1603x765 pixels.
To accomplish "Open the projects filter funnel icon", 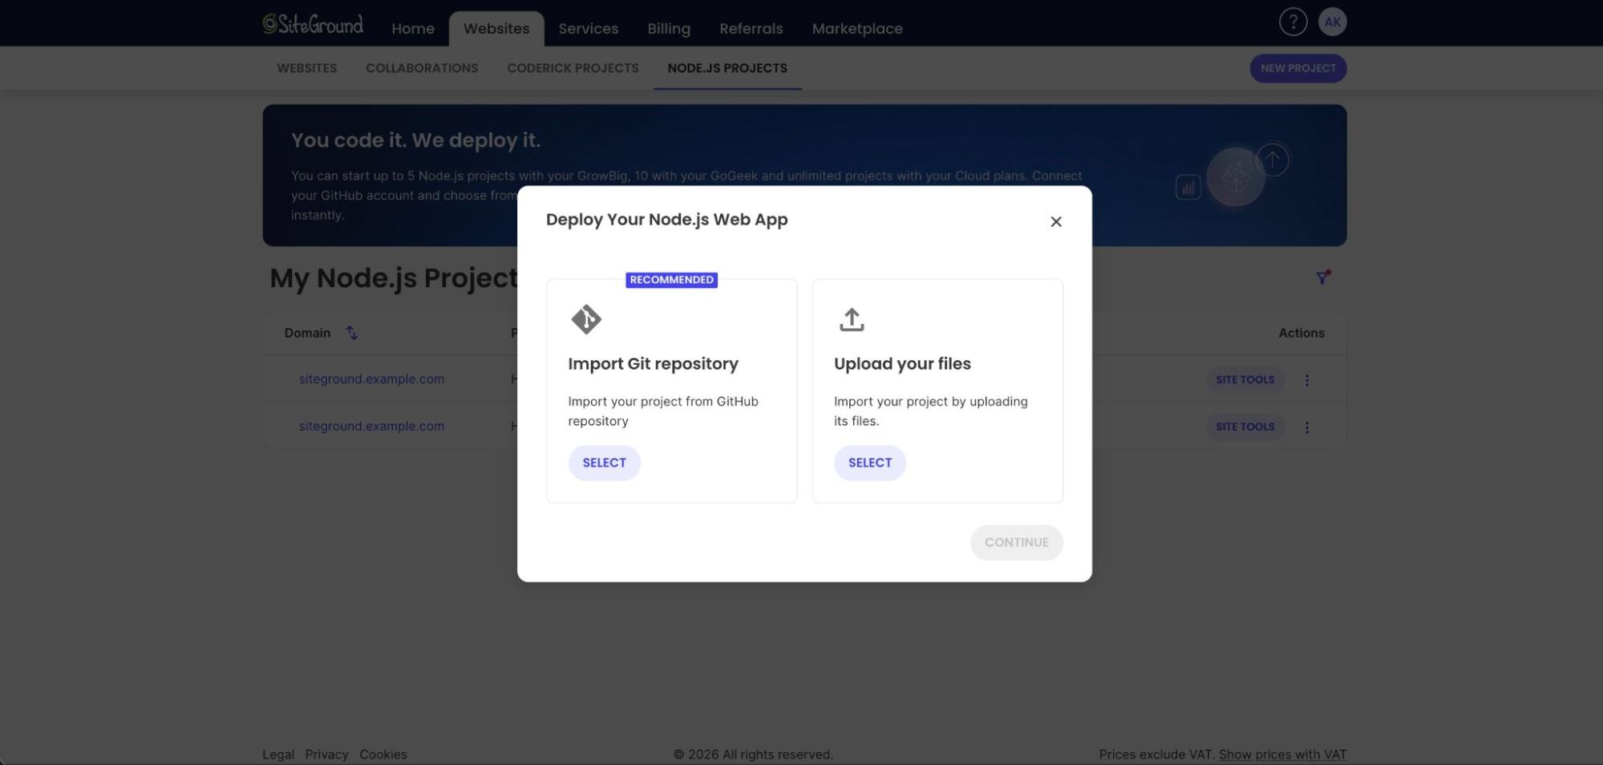I will coord(1322,277).
